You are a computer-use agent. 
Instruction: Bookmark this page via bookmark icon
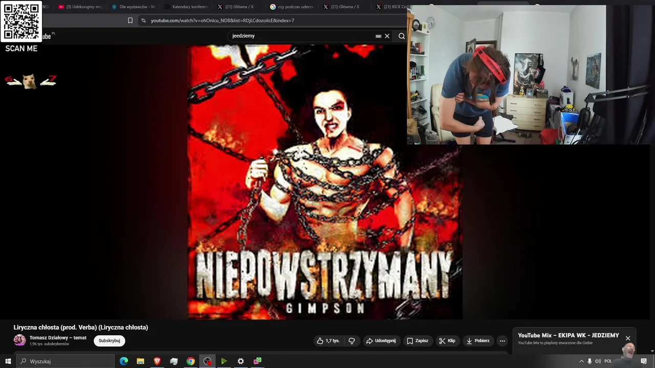coord(130,20)
